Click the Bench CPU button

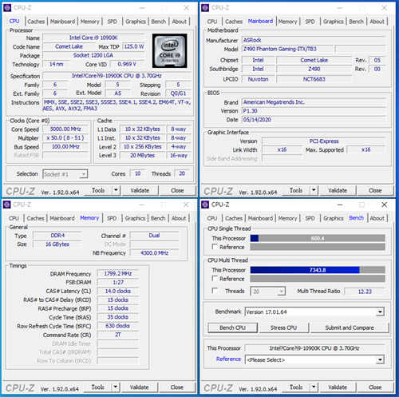(232, 328)
